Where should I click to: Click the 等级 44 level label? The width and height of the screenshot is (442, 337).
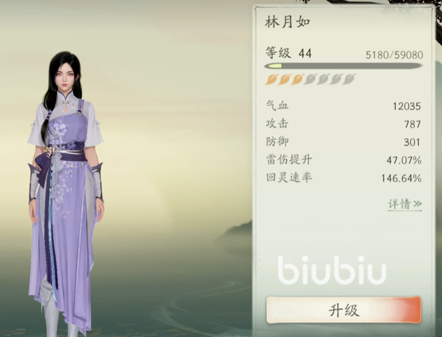pyautogui.click(x=288, y=53)
